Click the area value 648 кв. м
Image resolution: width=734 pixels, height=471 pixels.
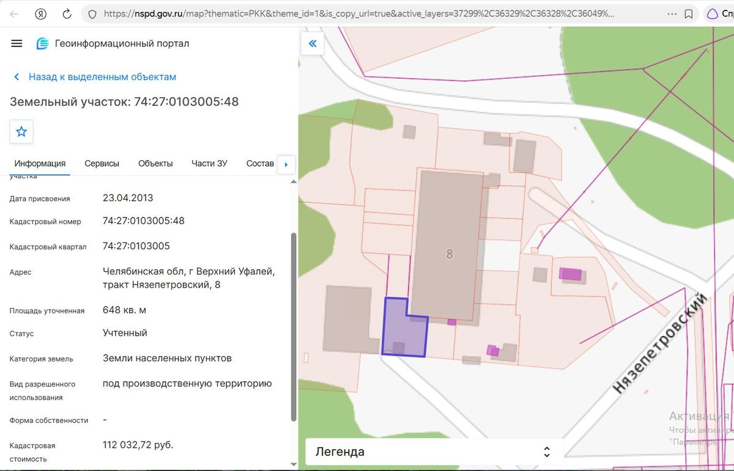click(125, 310)
